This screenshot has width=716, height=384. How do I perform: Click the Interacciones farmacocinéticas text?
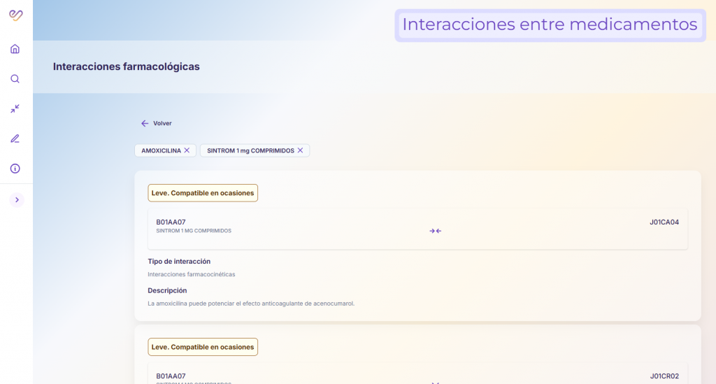(x=192, y=274)
